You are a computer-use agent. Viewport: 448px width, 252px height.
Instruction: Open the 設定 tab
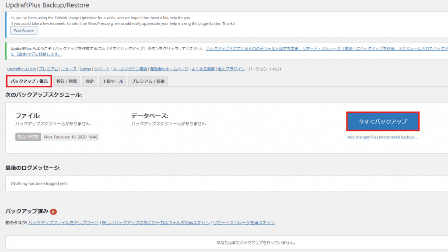90,81
